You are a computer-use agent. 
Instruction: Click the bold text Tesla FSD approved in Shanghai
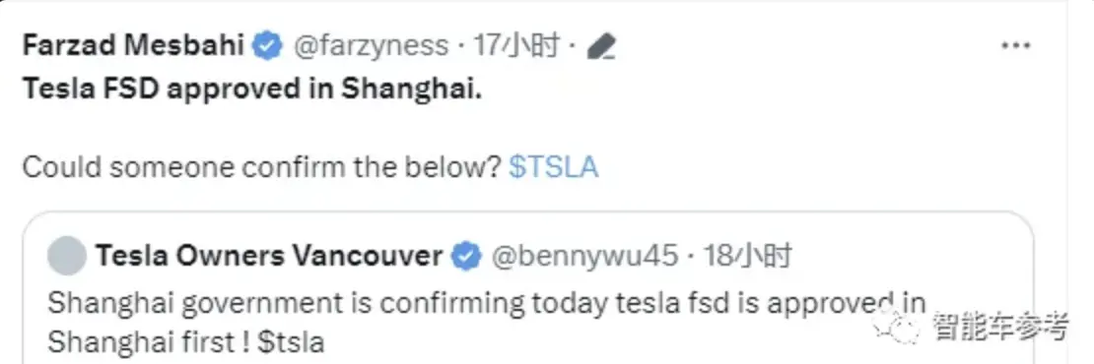[252, 91]
